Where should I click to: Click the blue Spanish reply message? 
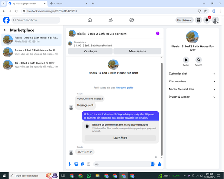tap(121, 116)
